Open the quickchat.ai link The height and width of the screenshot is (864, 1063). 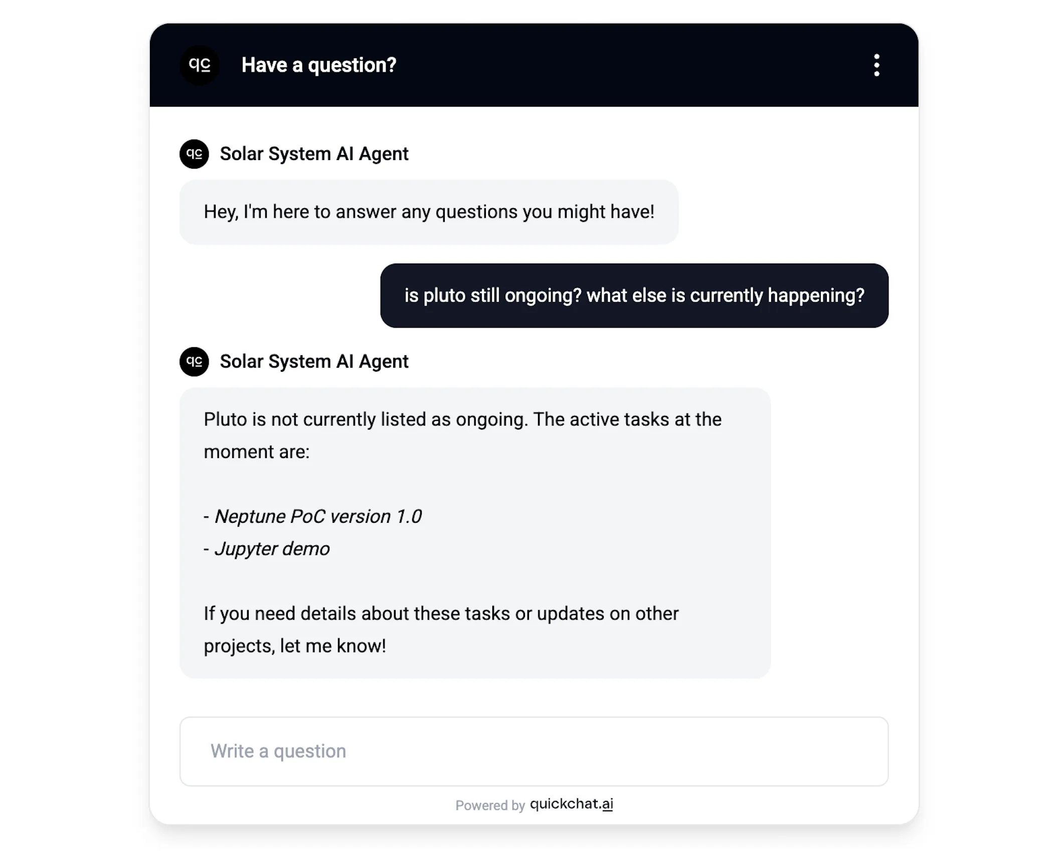tap(571, 804)
